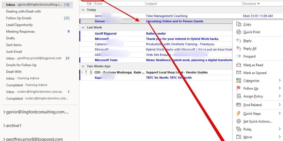Select Forward in the context menu
The width and height of the screenshot is (283, 141).
249,56
